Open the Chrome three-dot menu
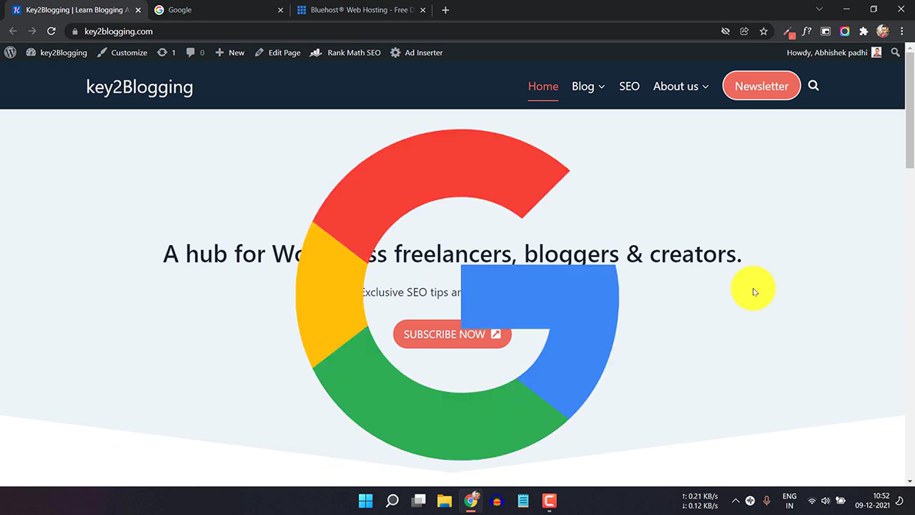 (902, 31)
